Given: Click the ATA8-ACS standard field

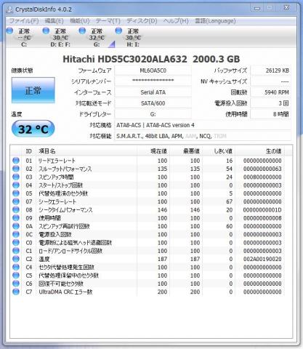Looking at the screenshot, I should tap(203, 125).
